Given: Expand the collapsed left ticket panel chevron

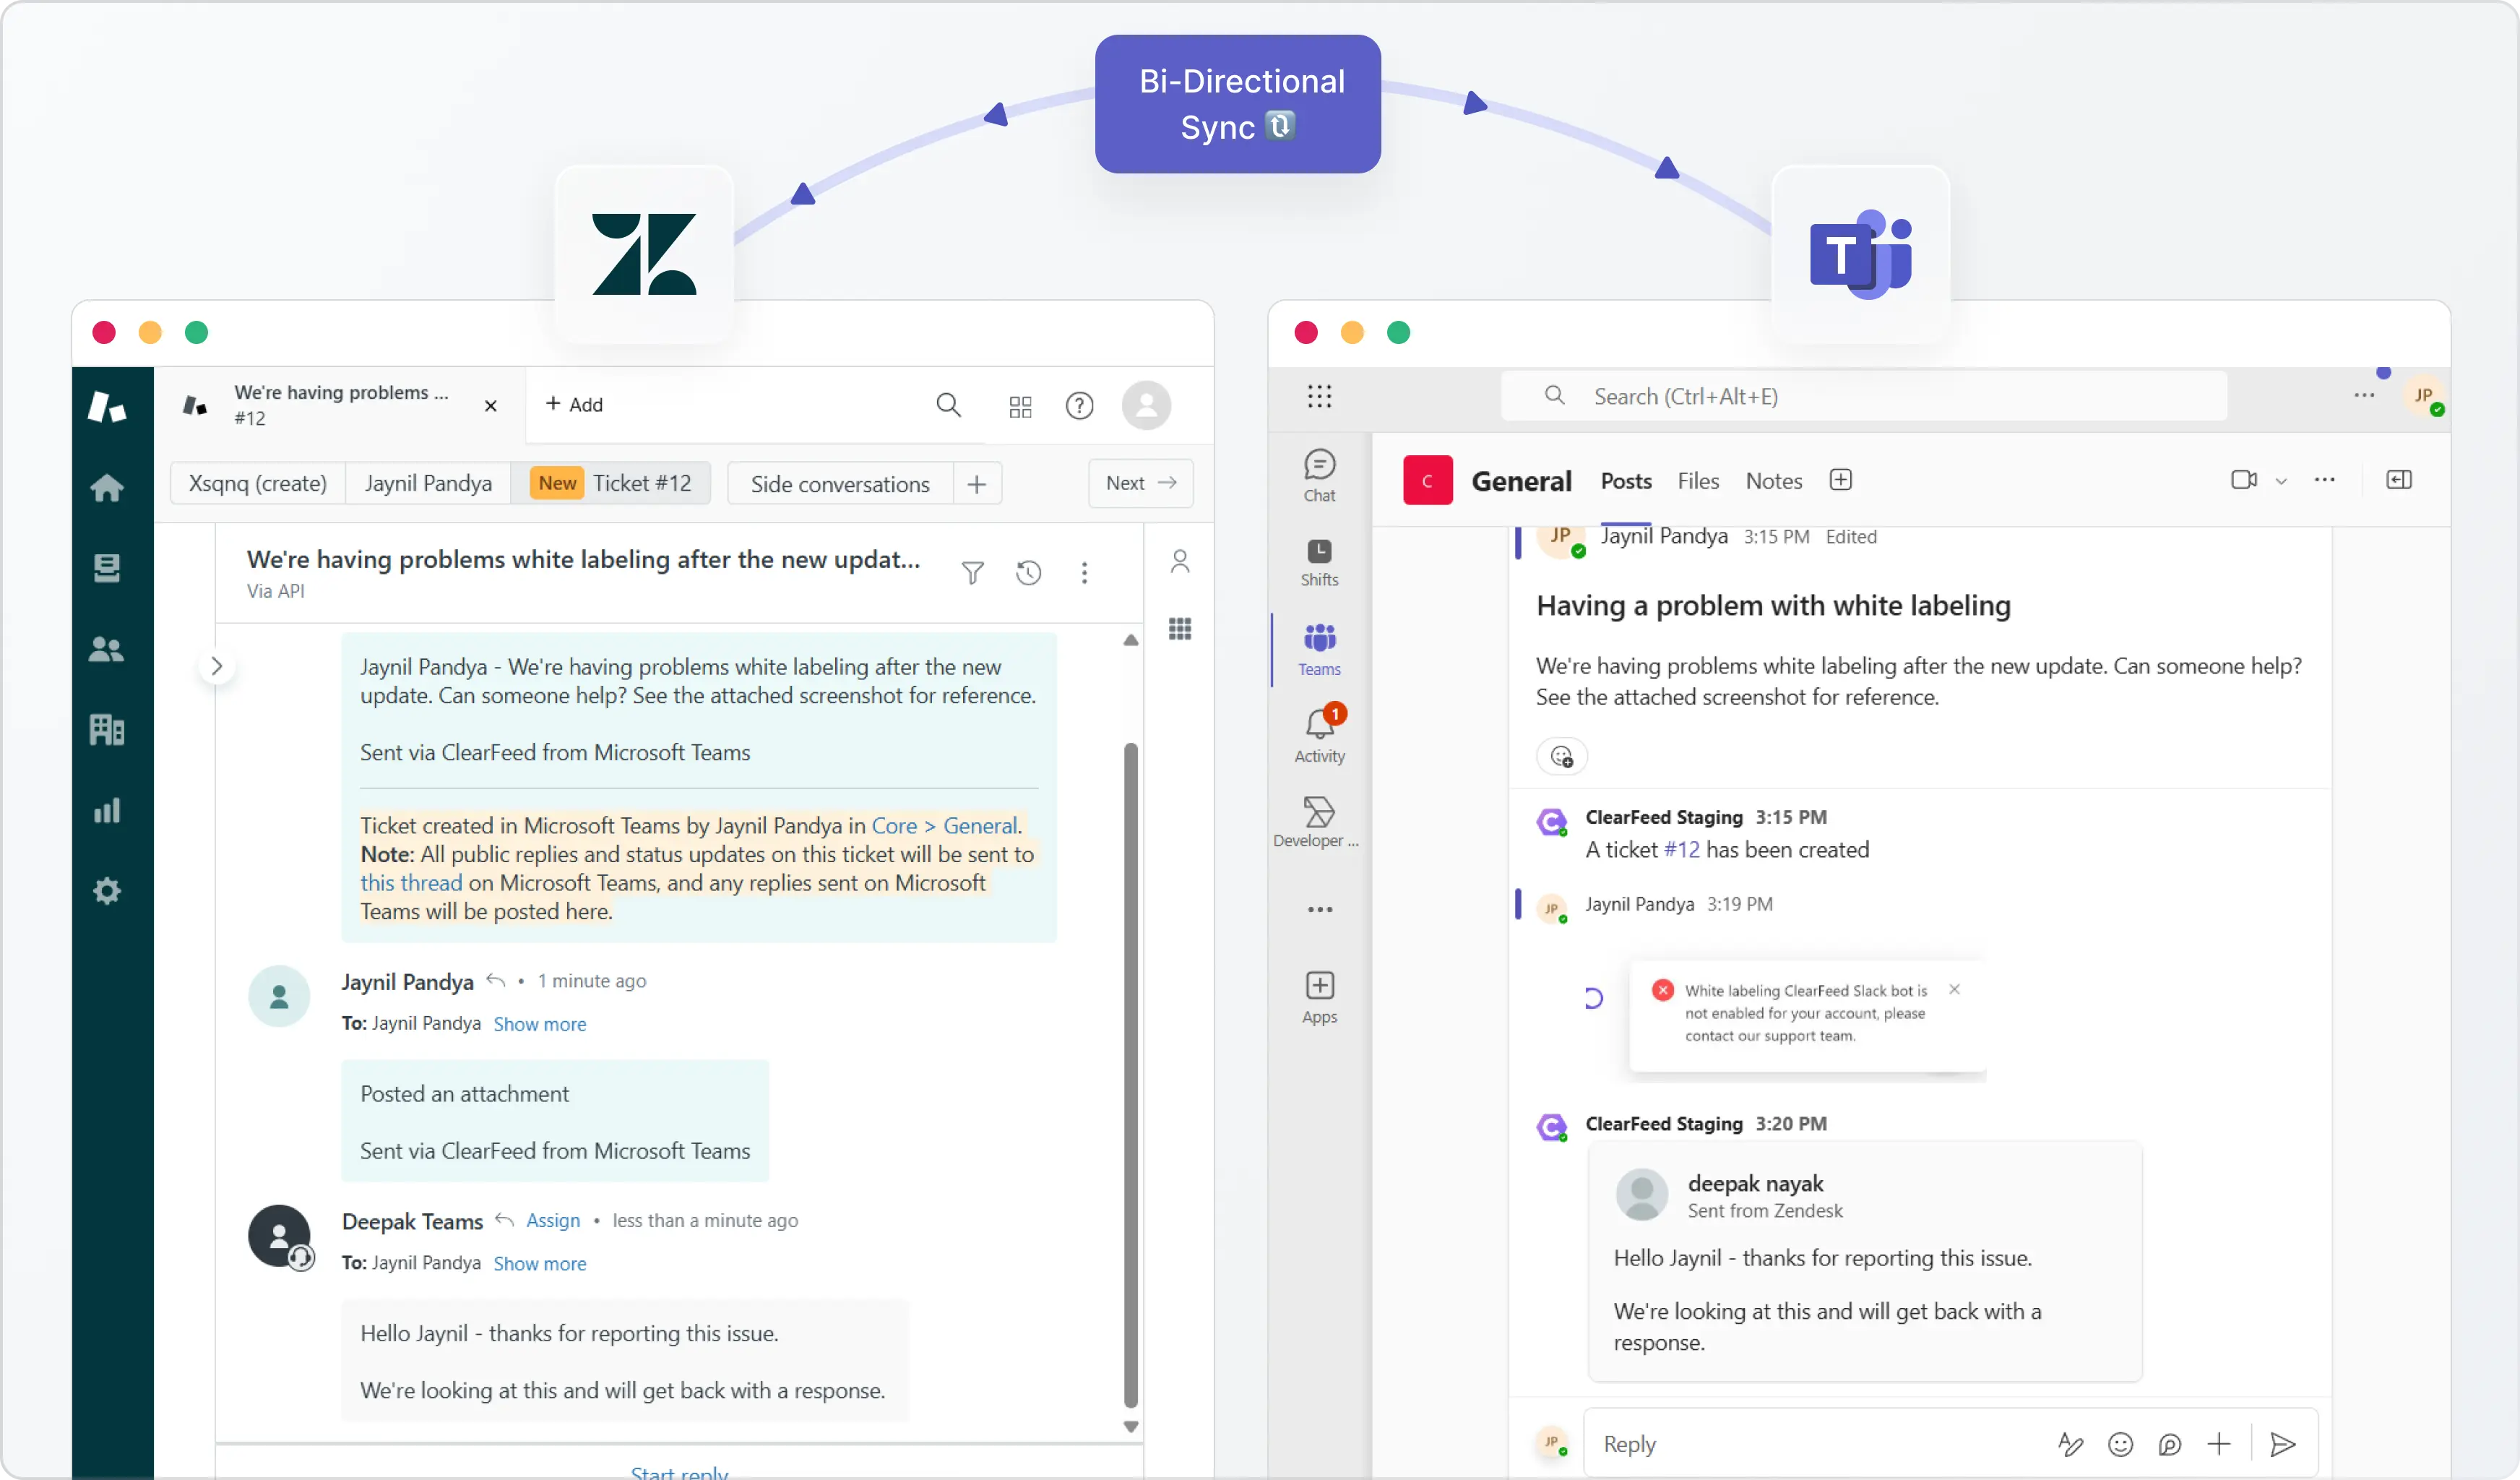Looking at the screenshot, I should pyautogui.click(x=217, y=666).
